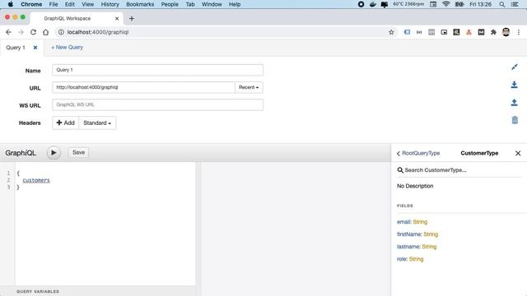The height and width of the screenshot is (296, 527).
Task: Open Chrome's three-dot menu
Action: pos(519,32)
